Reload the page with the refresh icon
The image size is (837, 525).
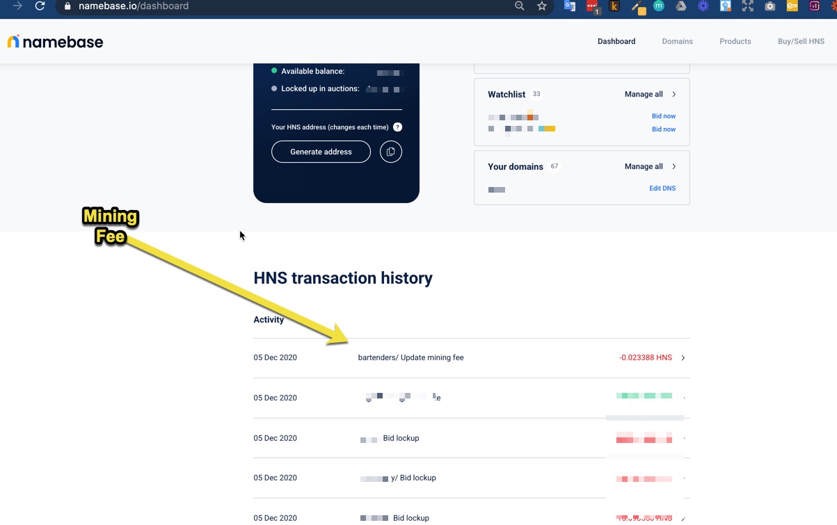pos(40,6)
